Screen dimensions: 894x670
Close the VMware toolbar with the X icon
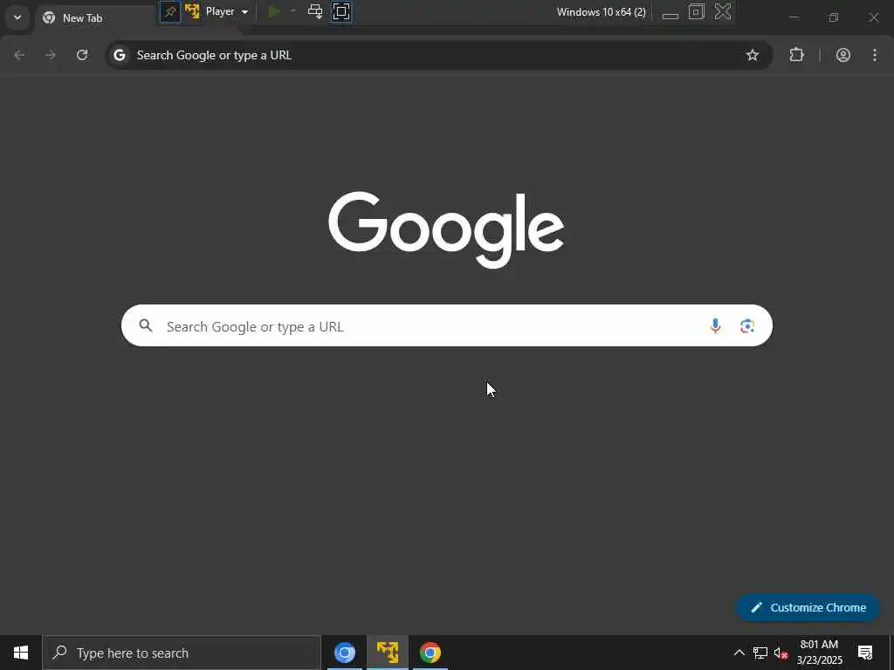723,11
